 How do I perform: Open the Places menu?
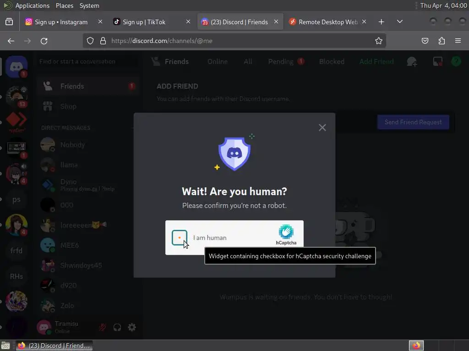(x=64, y=5)
